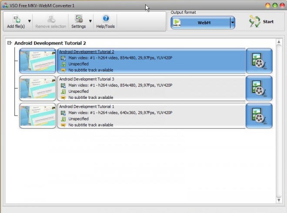Click the 854x480 video info for Tutorial 3
The width and height of the screenshot is (287, 213).
point(120,85)
